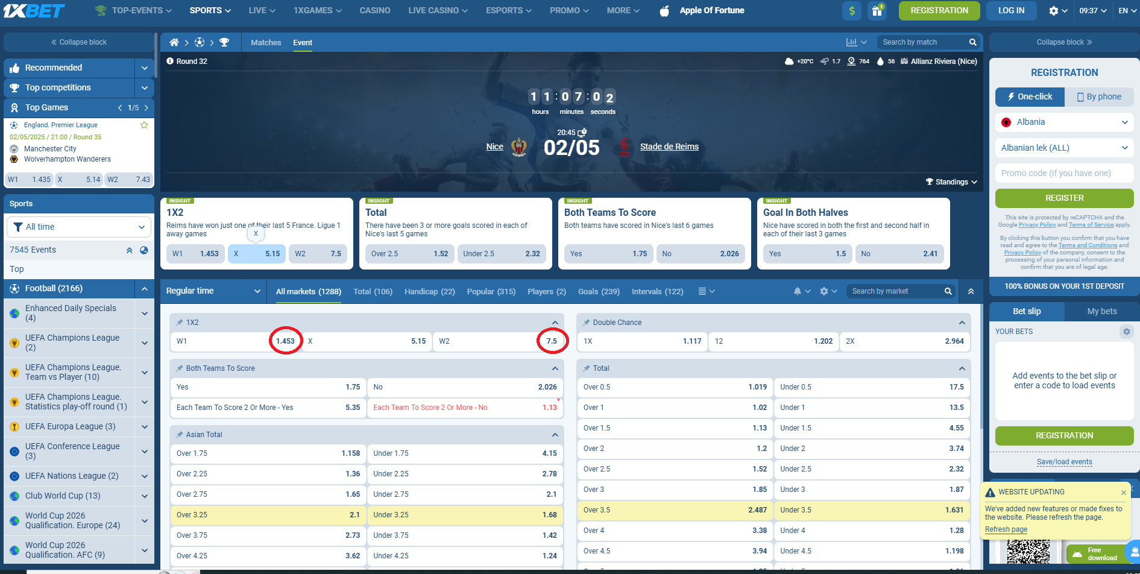Screen dimensions: 1140x574
Task: Select W2 odds 7.5 in 1X2 market
Action: pos(499,341)
